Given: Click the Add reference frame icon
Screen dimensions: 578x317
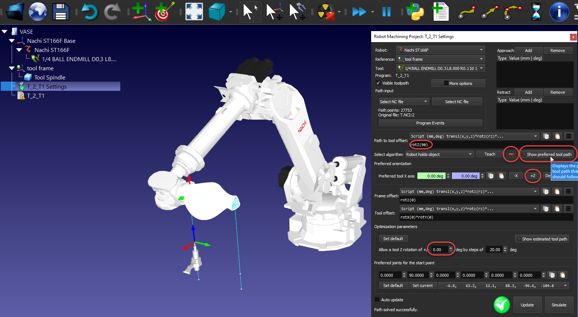Looking at the screenshot, I should [x=140, y=12].
